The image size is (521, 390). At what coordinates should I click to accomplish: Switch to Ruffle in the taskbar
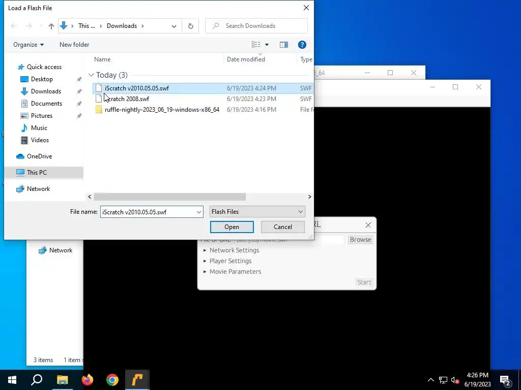(x=137, y=380)
